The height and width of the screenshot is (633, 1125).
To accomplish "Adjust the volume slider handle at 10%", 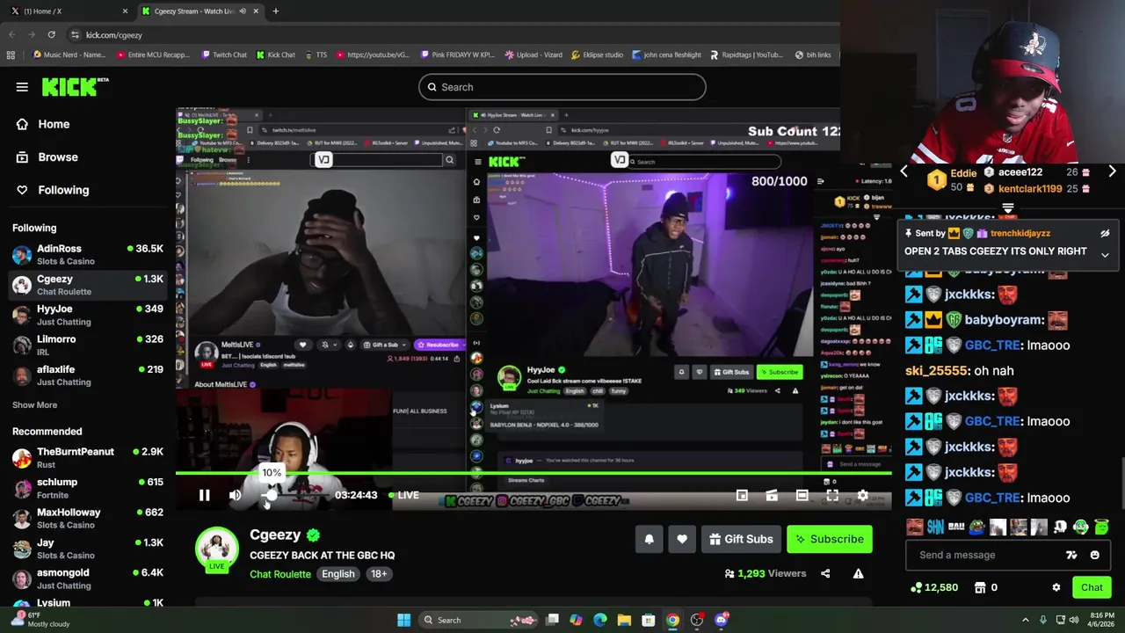I will (x=271, y=496).
